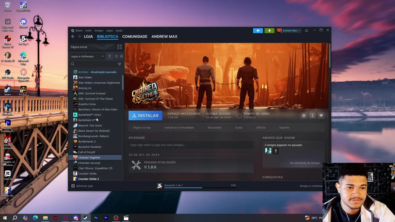Select Borderlands 2 in the list
Image resolution: width=395 pixels, height=222 pixels.
tap(97, 142)
